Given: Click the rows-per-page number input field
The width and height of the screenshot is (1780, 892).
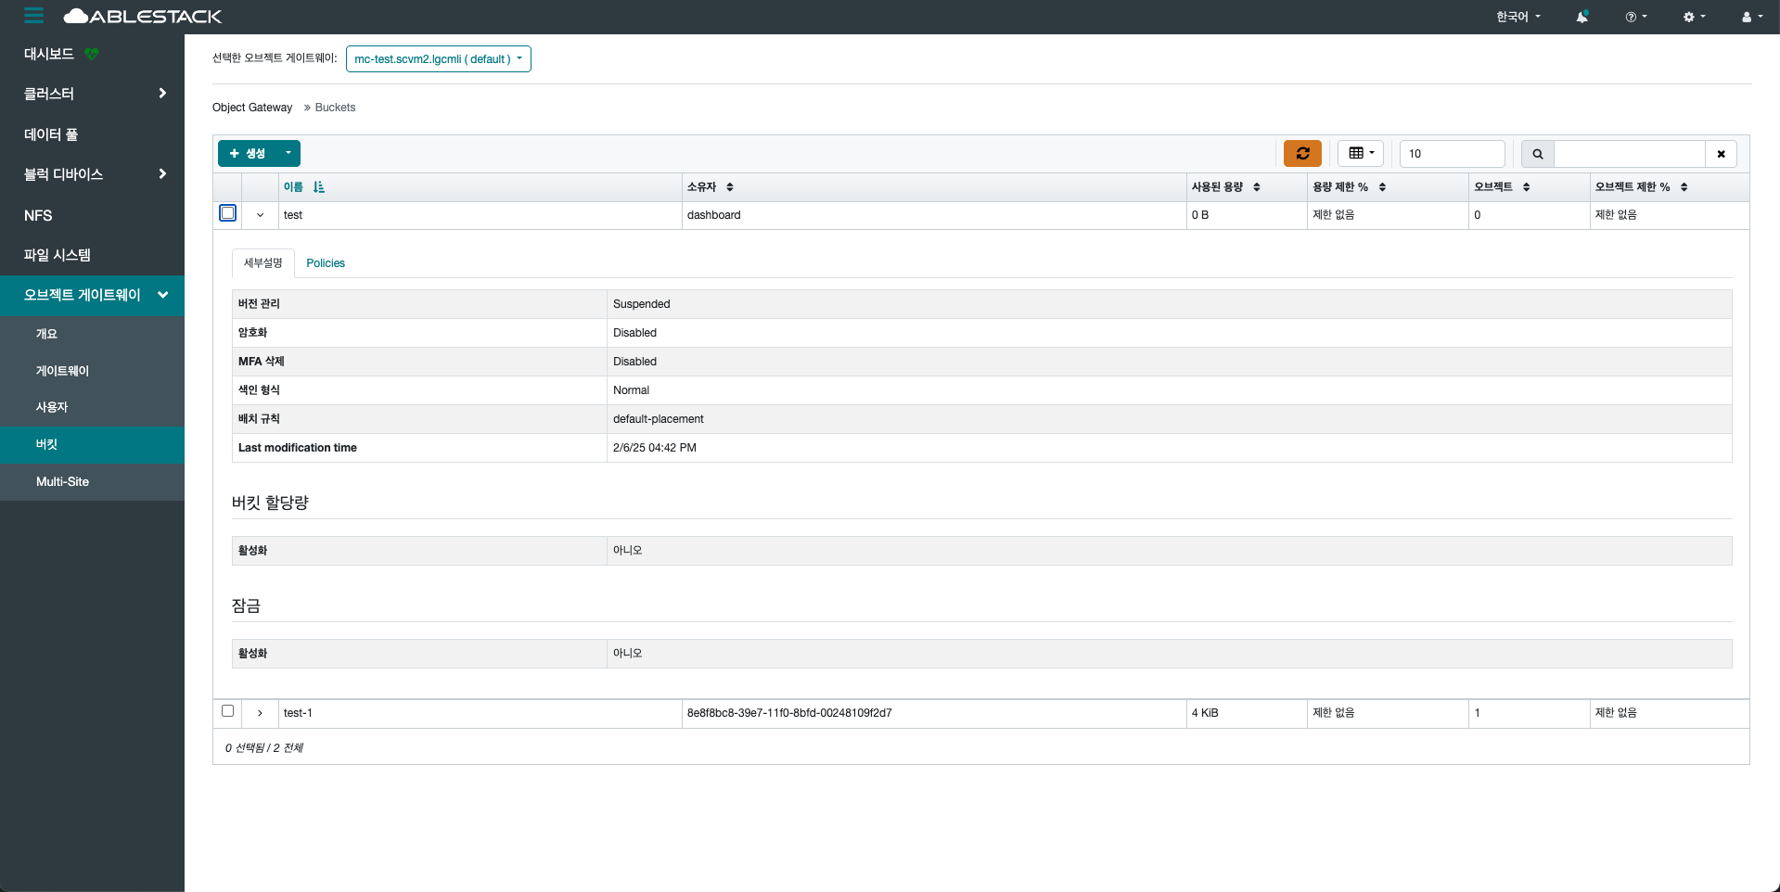Looking at the screenshot, I should pos(1451,154).
